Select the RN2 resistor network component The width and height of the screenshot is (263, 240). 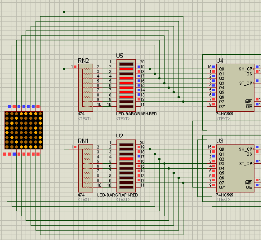coord(85,87)
